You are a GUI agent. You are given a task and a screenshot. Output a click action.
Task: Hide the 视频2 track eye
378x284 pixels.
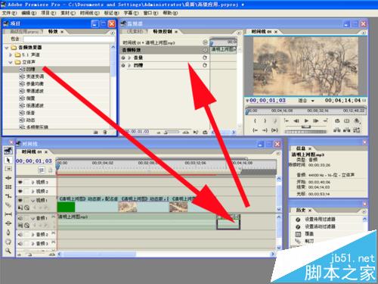point(20,191)
